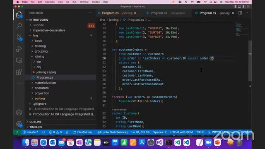This screenshot has width=265, height=149.
Task: Open the errors and warnings status item
Action: [55, 132]
